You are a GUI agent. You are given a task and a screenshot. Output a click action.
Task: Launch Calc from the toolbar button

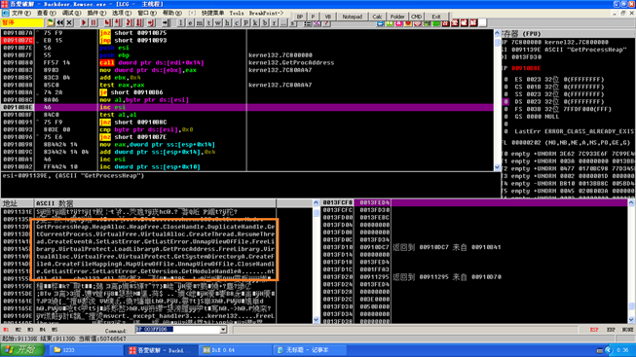377,17
